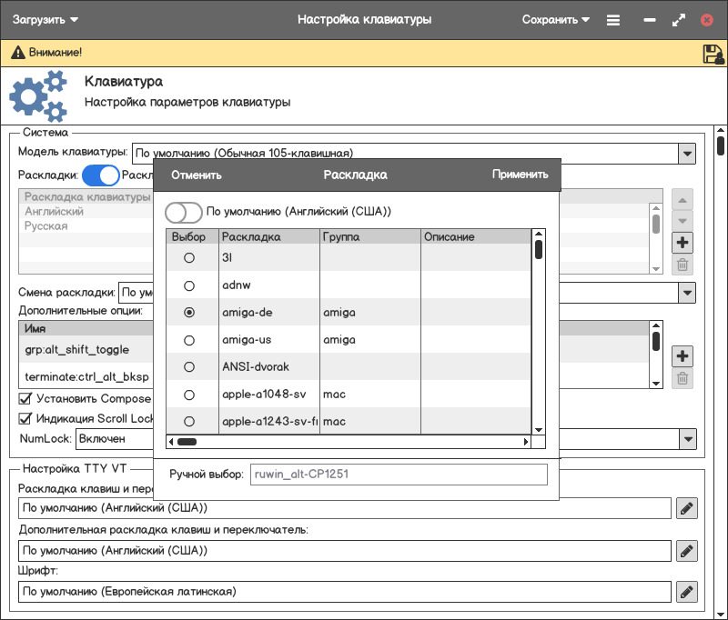Open the hamburger menu in title bar

point(613,19)
